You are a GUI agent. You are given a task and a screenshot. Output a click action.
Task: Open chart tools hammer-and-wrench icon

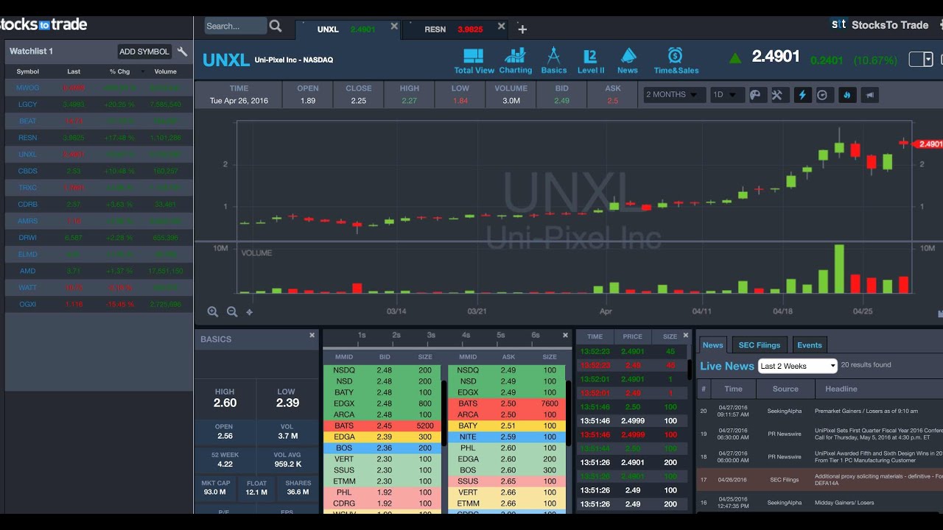(x=778, y=95)
